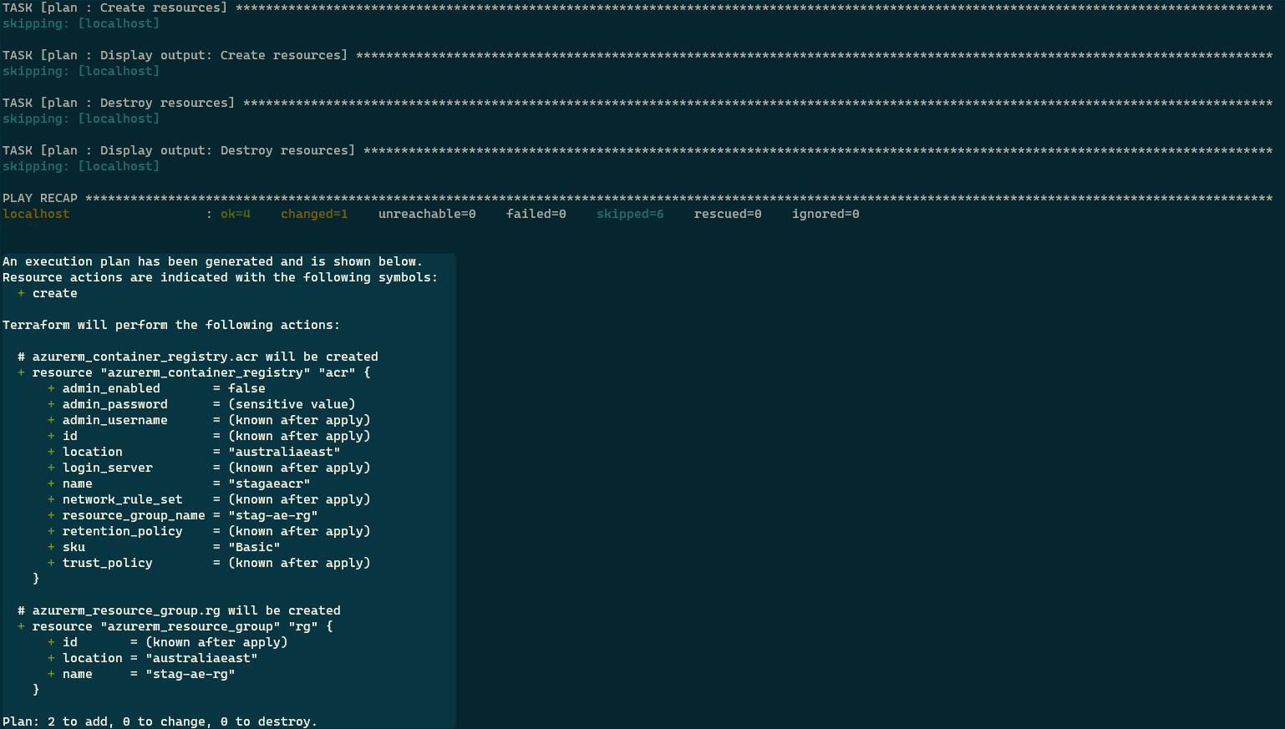Image resolution: width=1285 pixels, height=729 pixels.
Task: Select the 'rescued=0' recap value
Action: coord(728,214)
